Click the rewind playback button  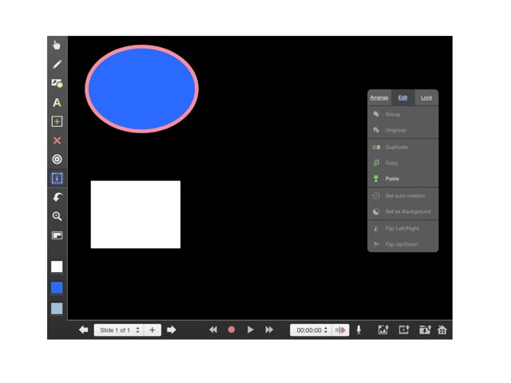coord(213,330)
